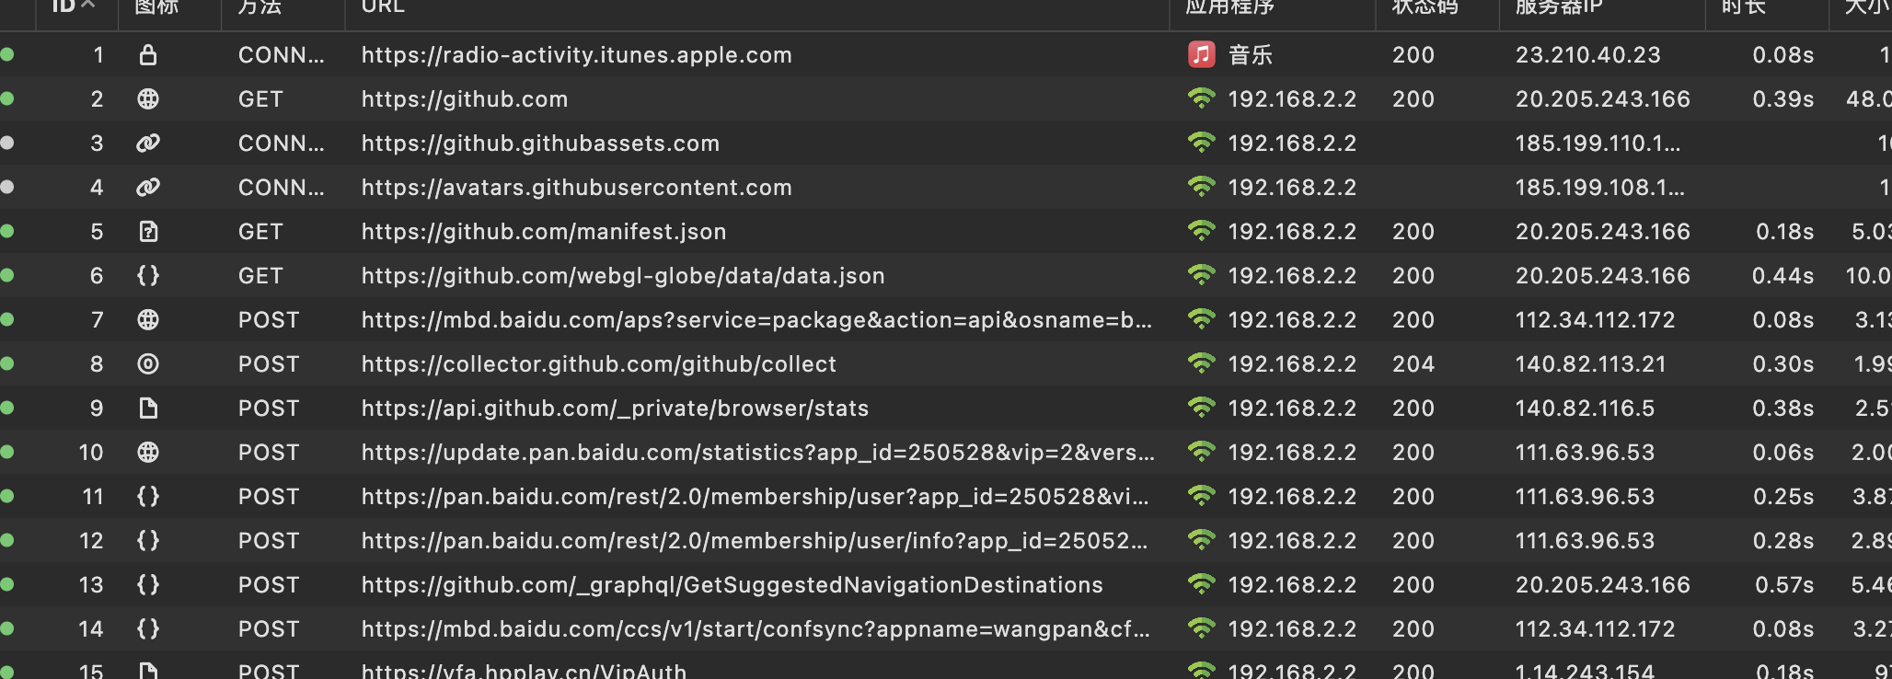Viewport: 1892px width, 679px height.
Task: Click server IP 140.82.116.5
Action: pyautogui.click(x=1585, y=409)
